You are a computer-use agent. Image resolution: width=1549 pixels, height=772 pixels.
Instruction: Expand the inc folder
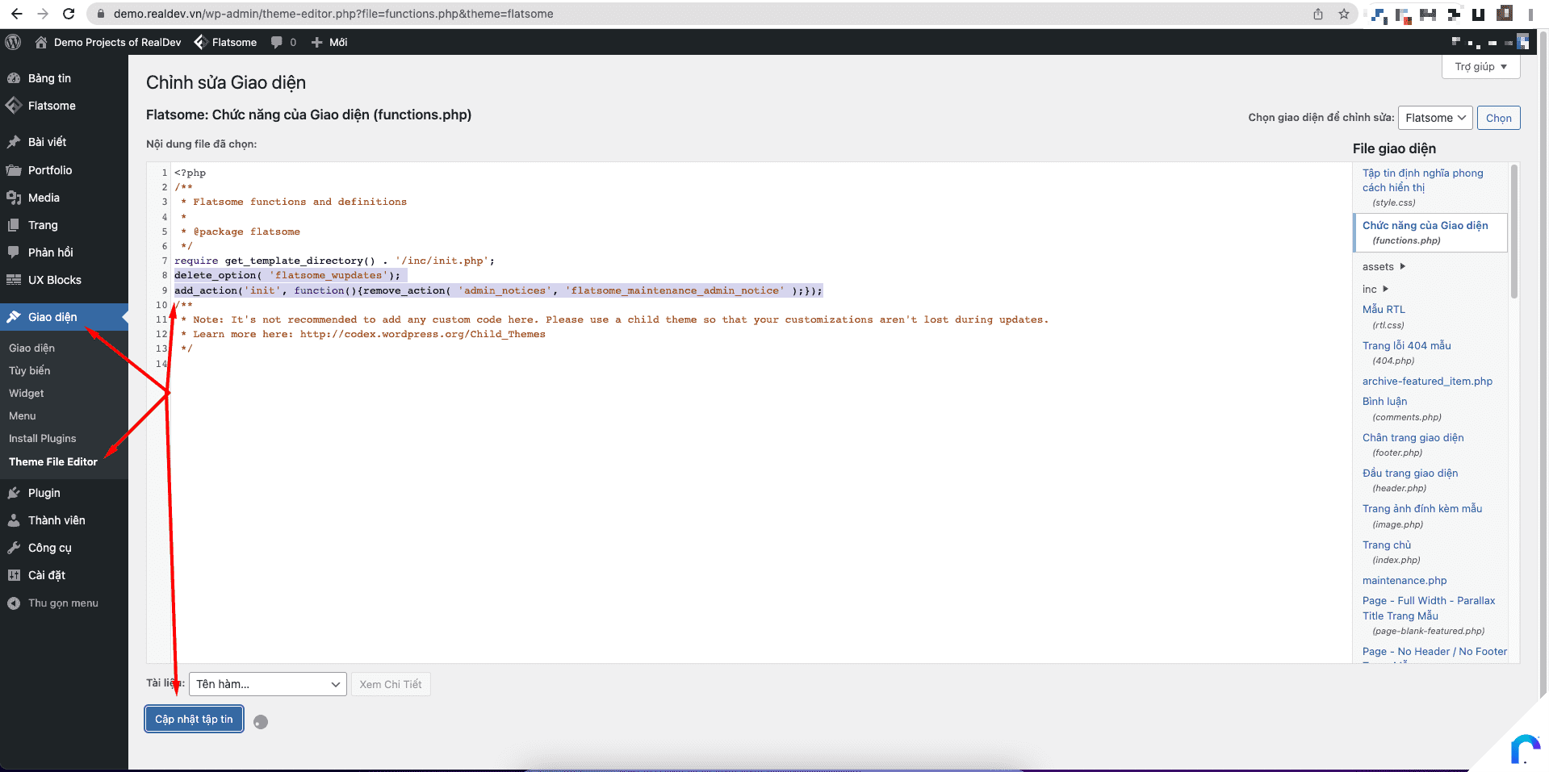[1375, 289]
